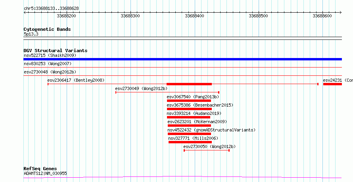The height and width of the screenshot is (182, 353).
Task: Click the 33688400 ruler tick label
Action: [194, 16]
